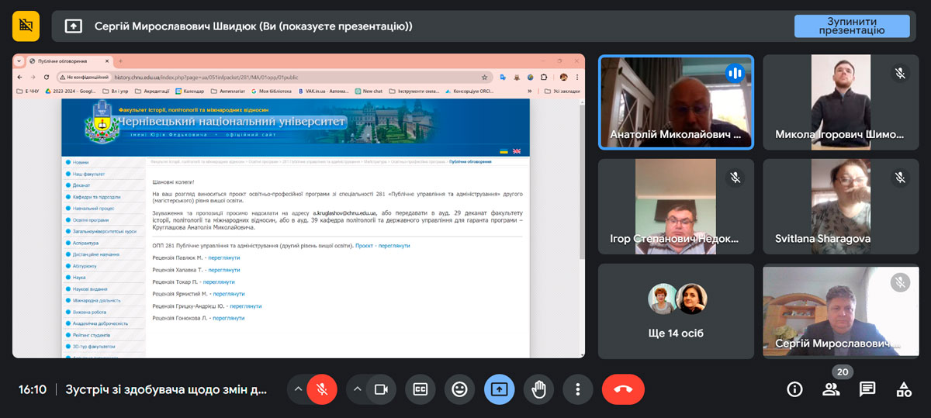Select Микола Ігорович Шимо... video tile
Viewport: 931px width, 418px height.
tap(840, 102)
